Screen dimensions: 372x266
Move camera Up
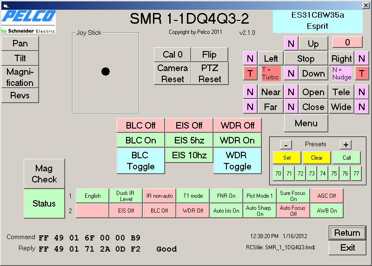(x=313, y=44)
